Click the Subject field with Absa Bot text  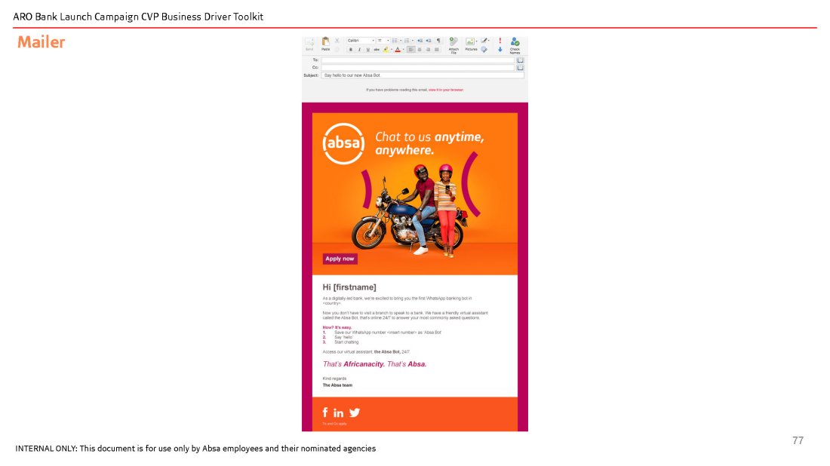tap(423, 75)
